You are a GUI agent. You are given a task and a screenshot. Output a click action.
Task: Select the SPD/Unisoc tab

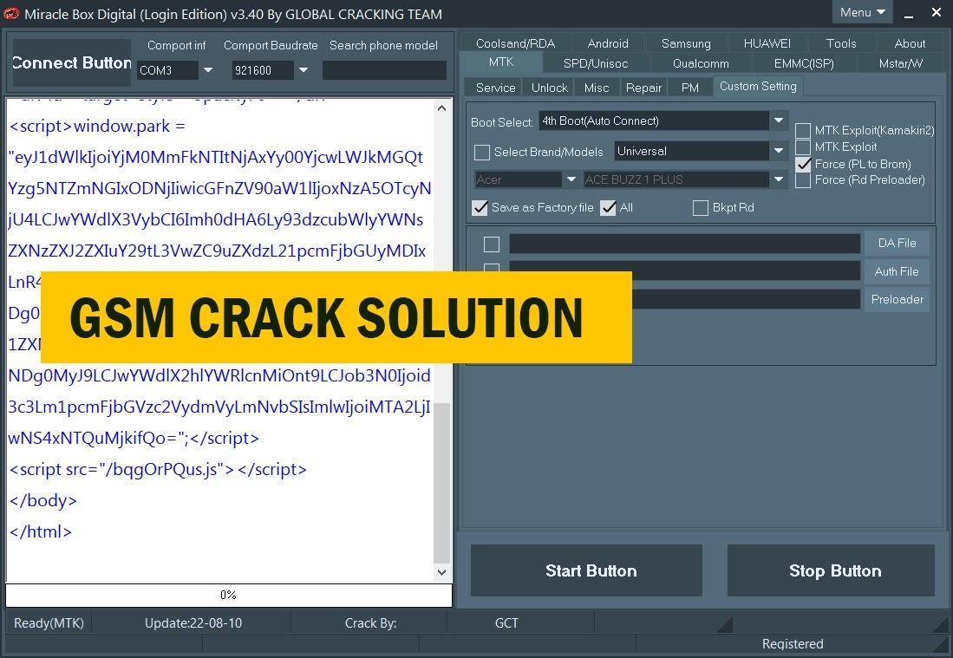point(596,63)
